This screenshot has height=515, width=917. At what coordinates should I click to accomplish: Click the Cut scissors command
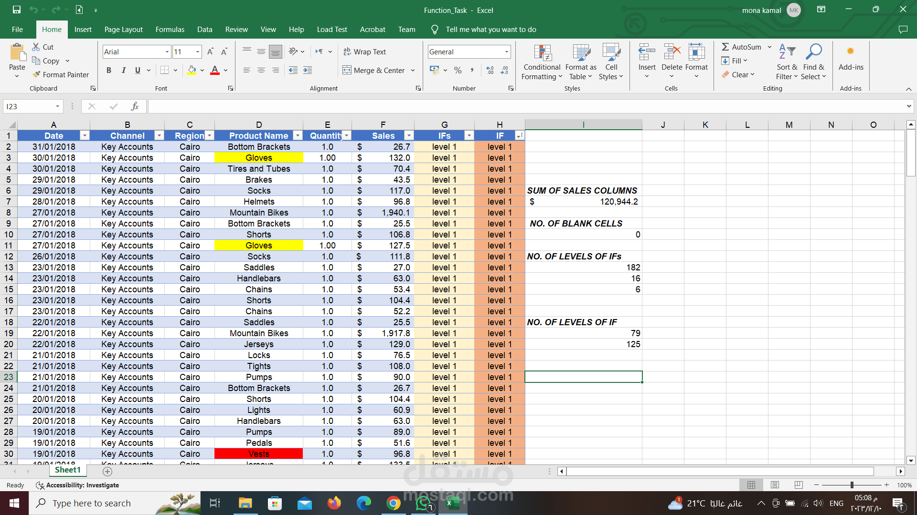pyautogui.click(x=43, y=47)
